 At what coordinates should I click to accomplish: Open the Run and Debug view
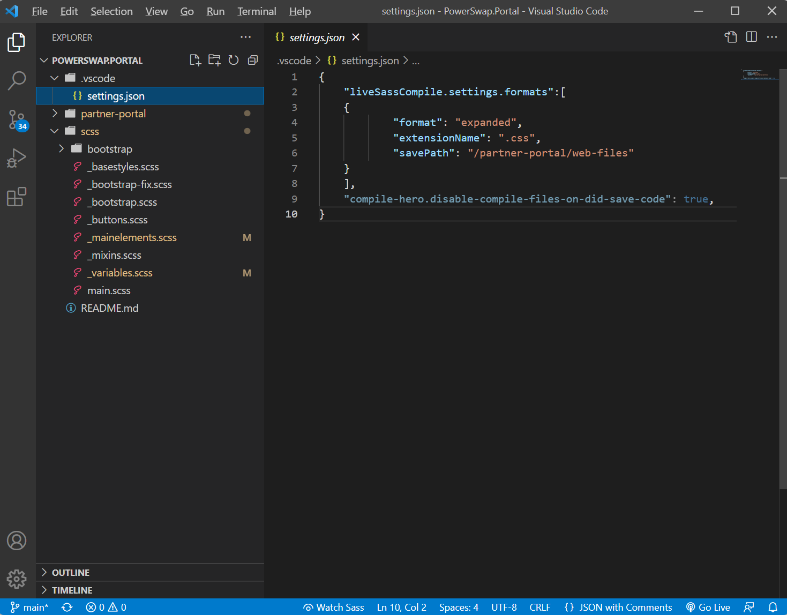(x=17, y=159)
